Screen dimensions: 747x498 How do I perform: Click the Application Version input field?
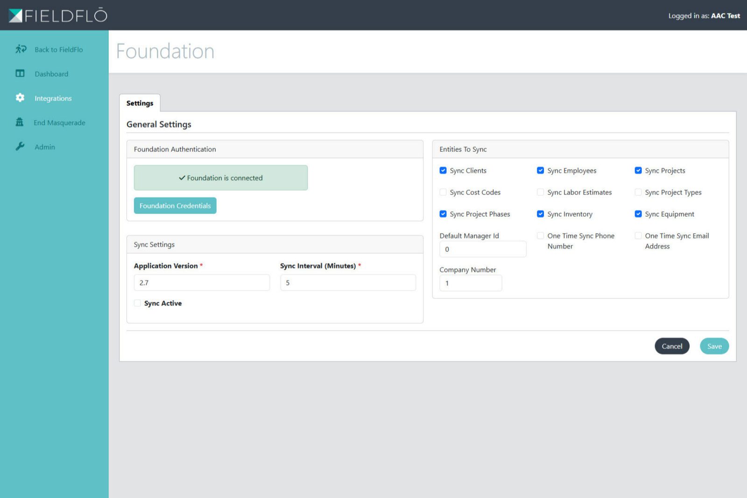[x=202, y=283]
